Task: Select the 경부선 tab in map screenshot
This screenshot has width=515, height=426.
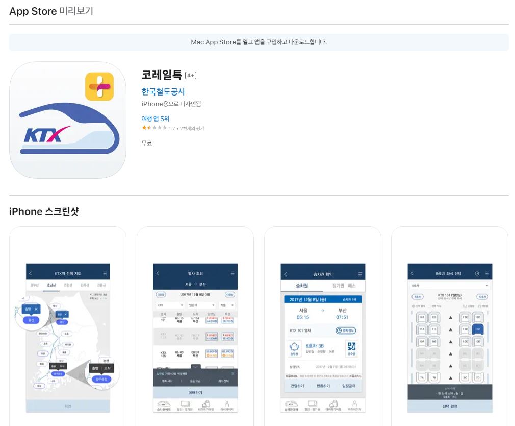Action: pyautogui.click(x=35, y=285)
